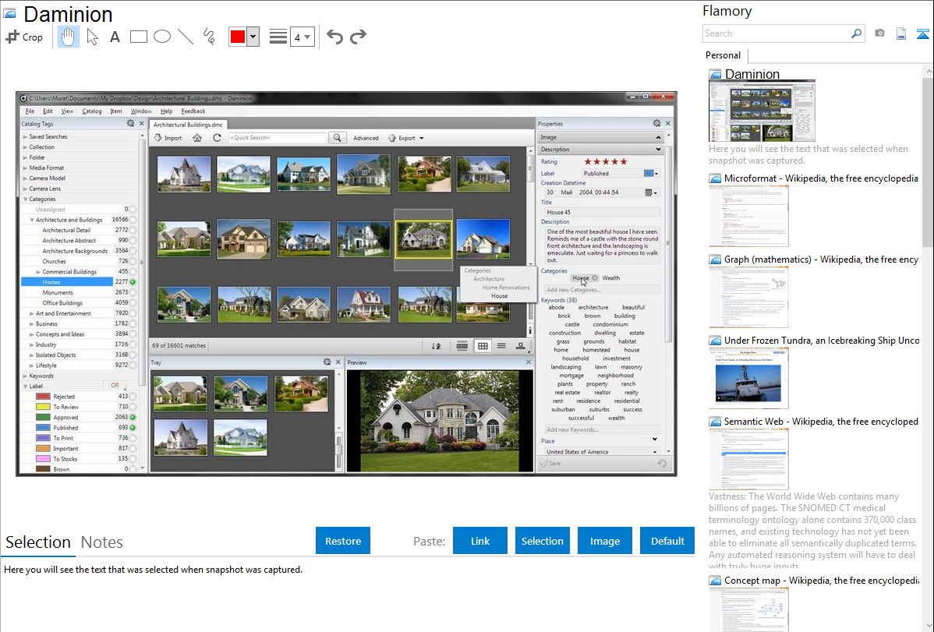
Task: Redo the last undone action
Action: pos(358,37)
